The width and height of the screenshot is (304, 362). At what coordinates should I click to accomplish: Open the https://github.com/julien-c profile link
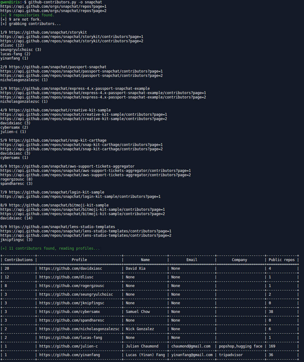tap(68, 346)
